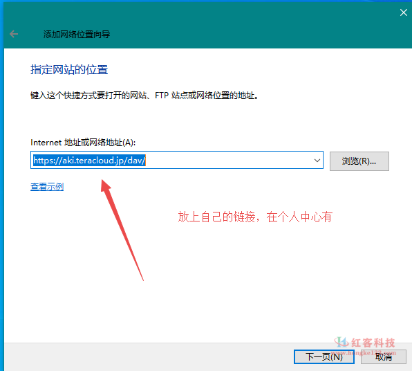Go back using the wizard's left arrow
412x371 pixels.
14,34
